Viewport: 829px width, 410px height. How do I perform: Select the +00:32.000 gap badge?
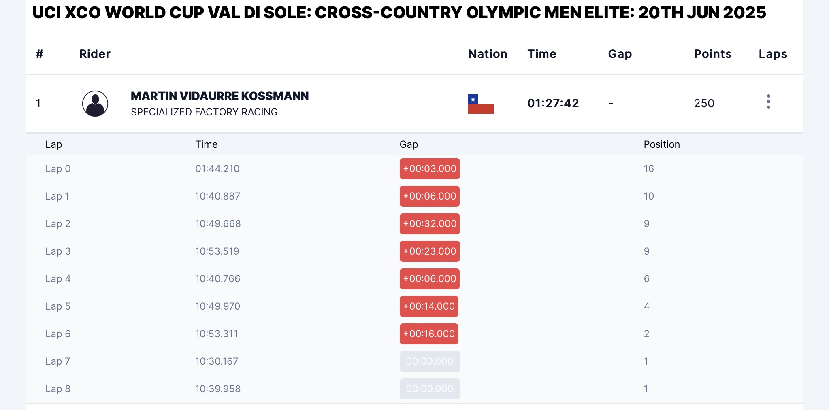tap(430, 224)
